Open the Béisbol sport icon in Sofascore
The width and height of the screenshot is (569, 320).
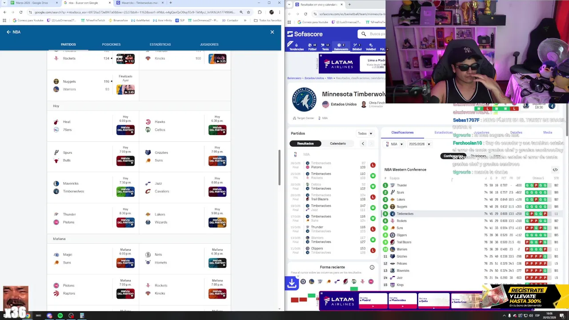click(x=357, y=47)
